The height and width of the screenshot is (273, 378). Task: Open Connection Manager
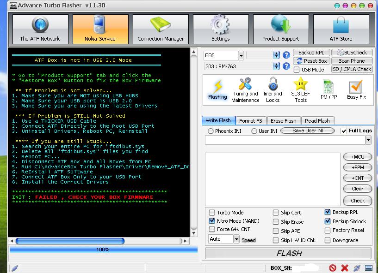(x=161, y=29)
